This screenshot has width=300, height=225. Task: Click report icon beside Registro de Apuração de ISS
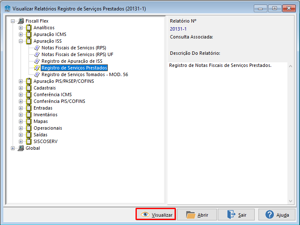coord(37,61)
